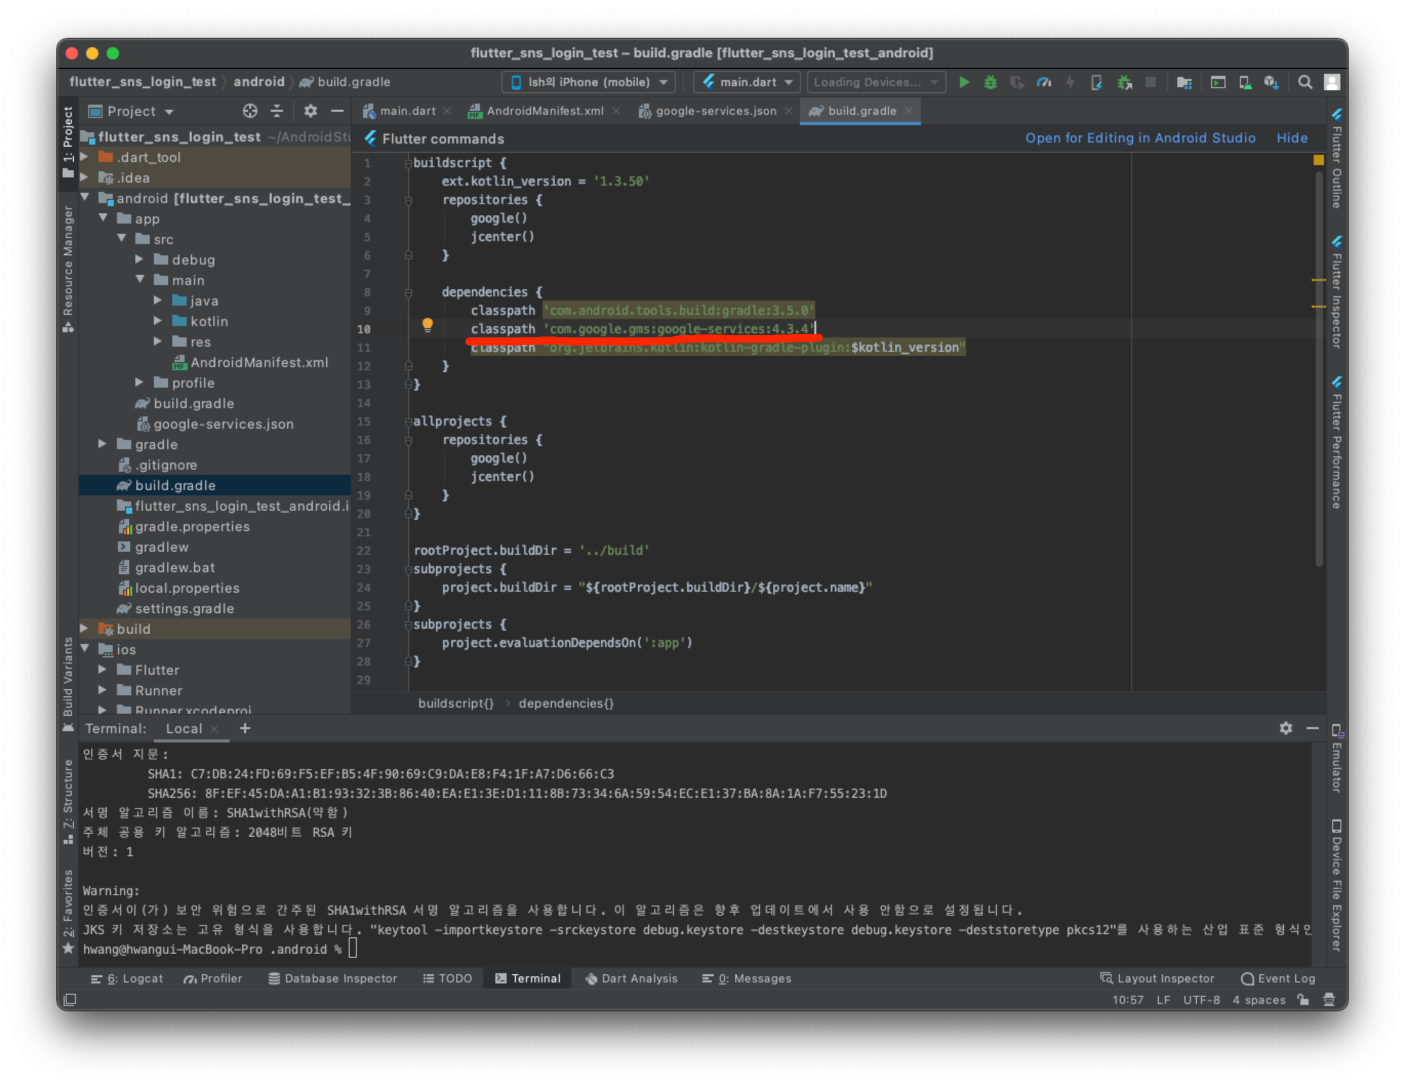Open the Terminal panel settings gear
This screenshot has width=1405, height=1086.
tap(1286, 728)
